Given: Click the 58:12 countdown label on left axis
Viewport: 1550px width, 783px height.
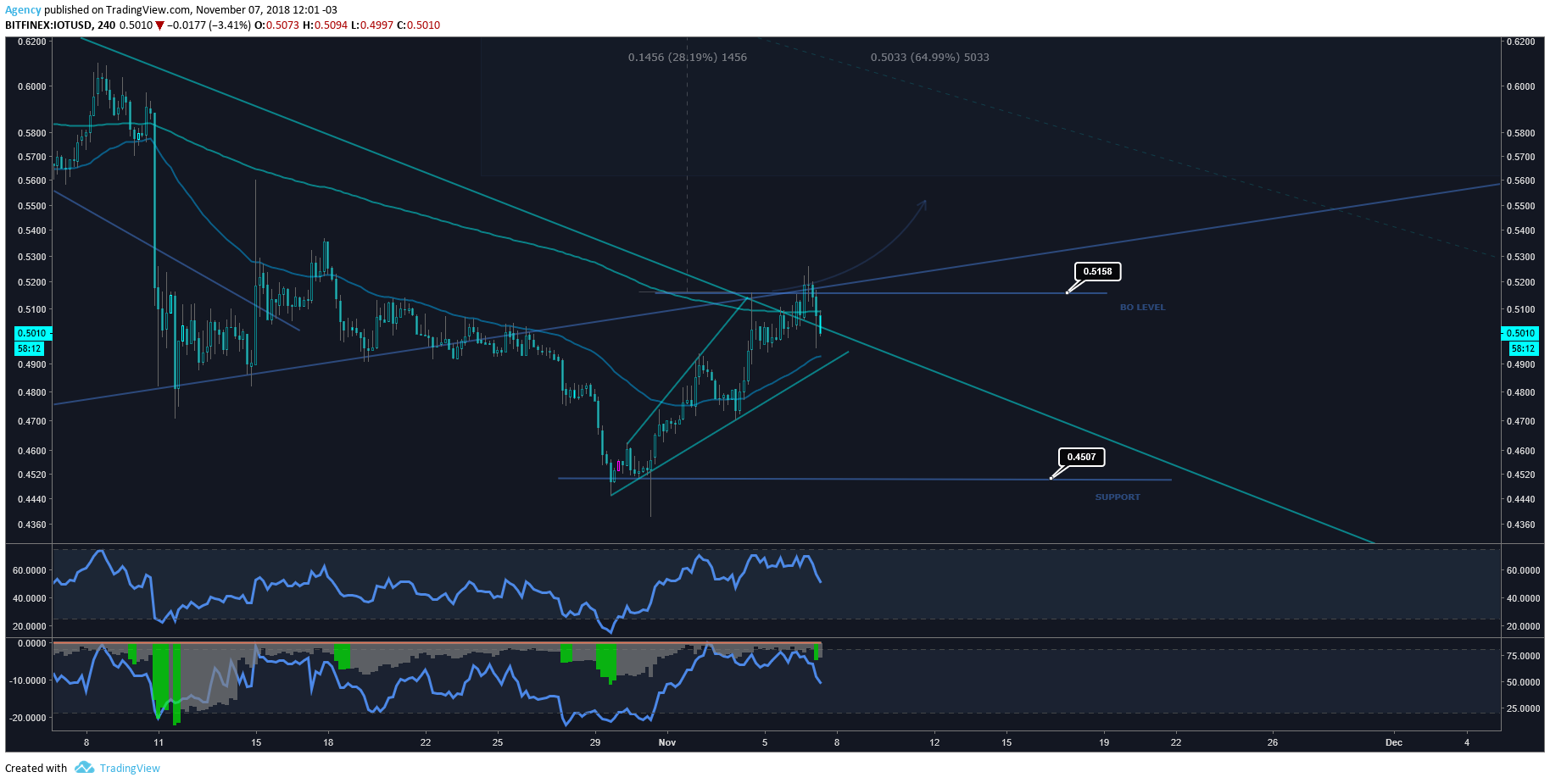Looking at the screenshot, I should [x=30, y=348].
